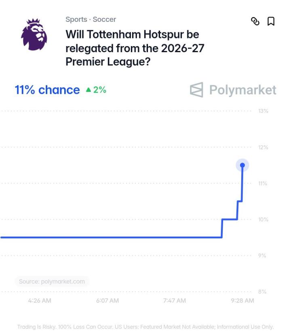Select the blue endpoint dot on chart
The width and height of the screenshot is (291, 333).
coord(242,165)
